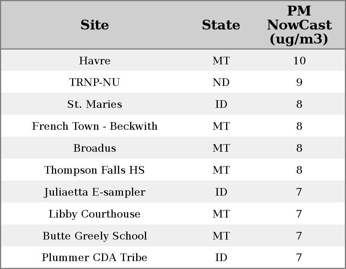Click the Broadus site cell
This screenshot has width=346, height=269.
pyautogui.click(x=94, y=148)
